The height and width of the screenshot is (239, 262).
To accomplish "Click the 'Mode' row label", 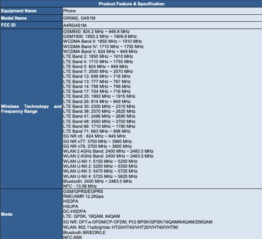I will point(7,214).
